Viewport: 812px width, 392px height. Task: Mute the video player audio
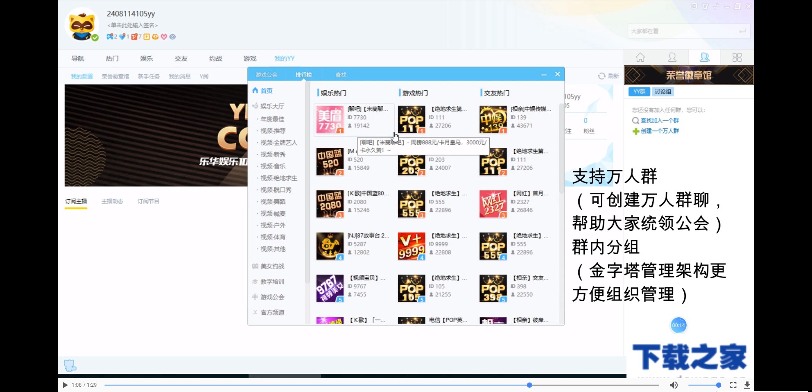pyautogui.click(x=673, y=385)
